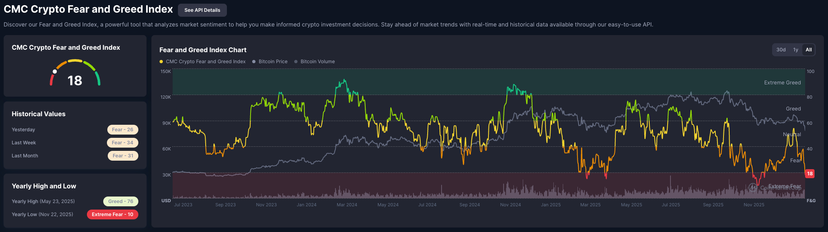Click the white indicator dot on gauge

pos(55,71)
